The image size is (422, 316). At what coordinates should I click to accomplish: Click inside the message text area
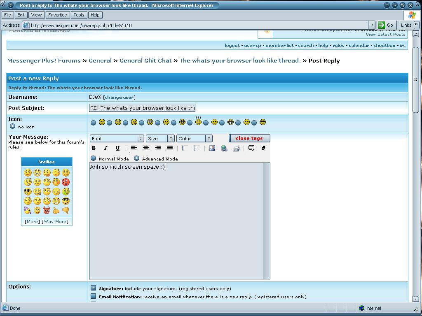(176, 221)
